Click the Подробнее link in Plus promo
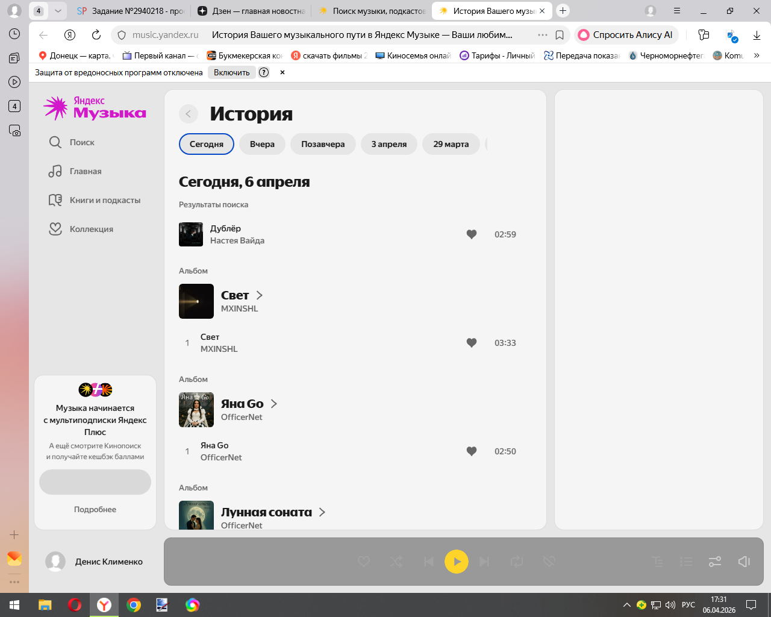Screen dimensions: 771x617 (x=95, y=509)
